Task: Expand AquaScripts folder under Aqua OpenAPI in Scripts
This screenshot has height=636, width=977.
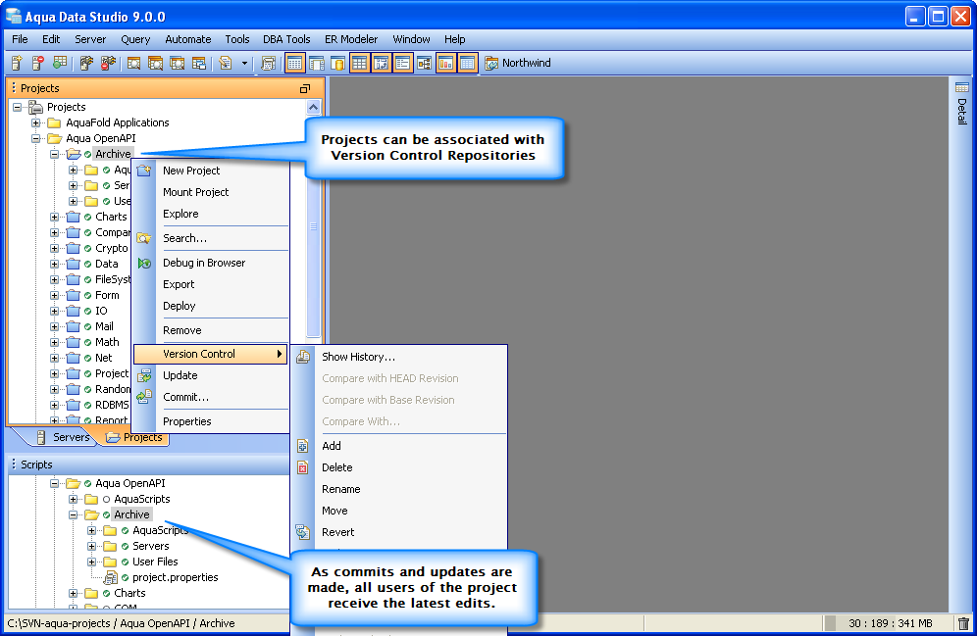Action: pyautogui.click(x=73, y=499)
